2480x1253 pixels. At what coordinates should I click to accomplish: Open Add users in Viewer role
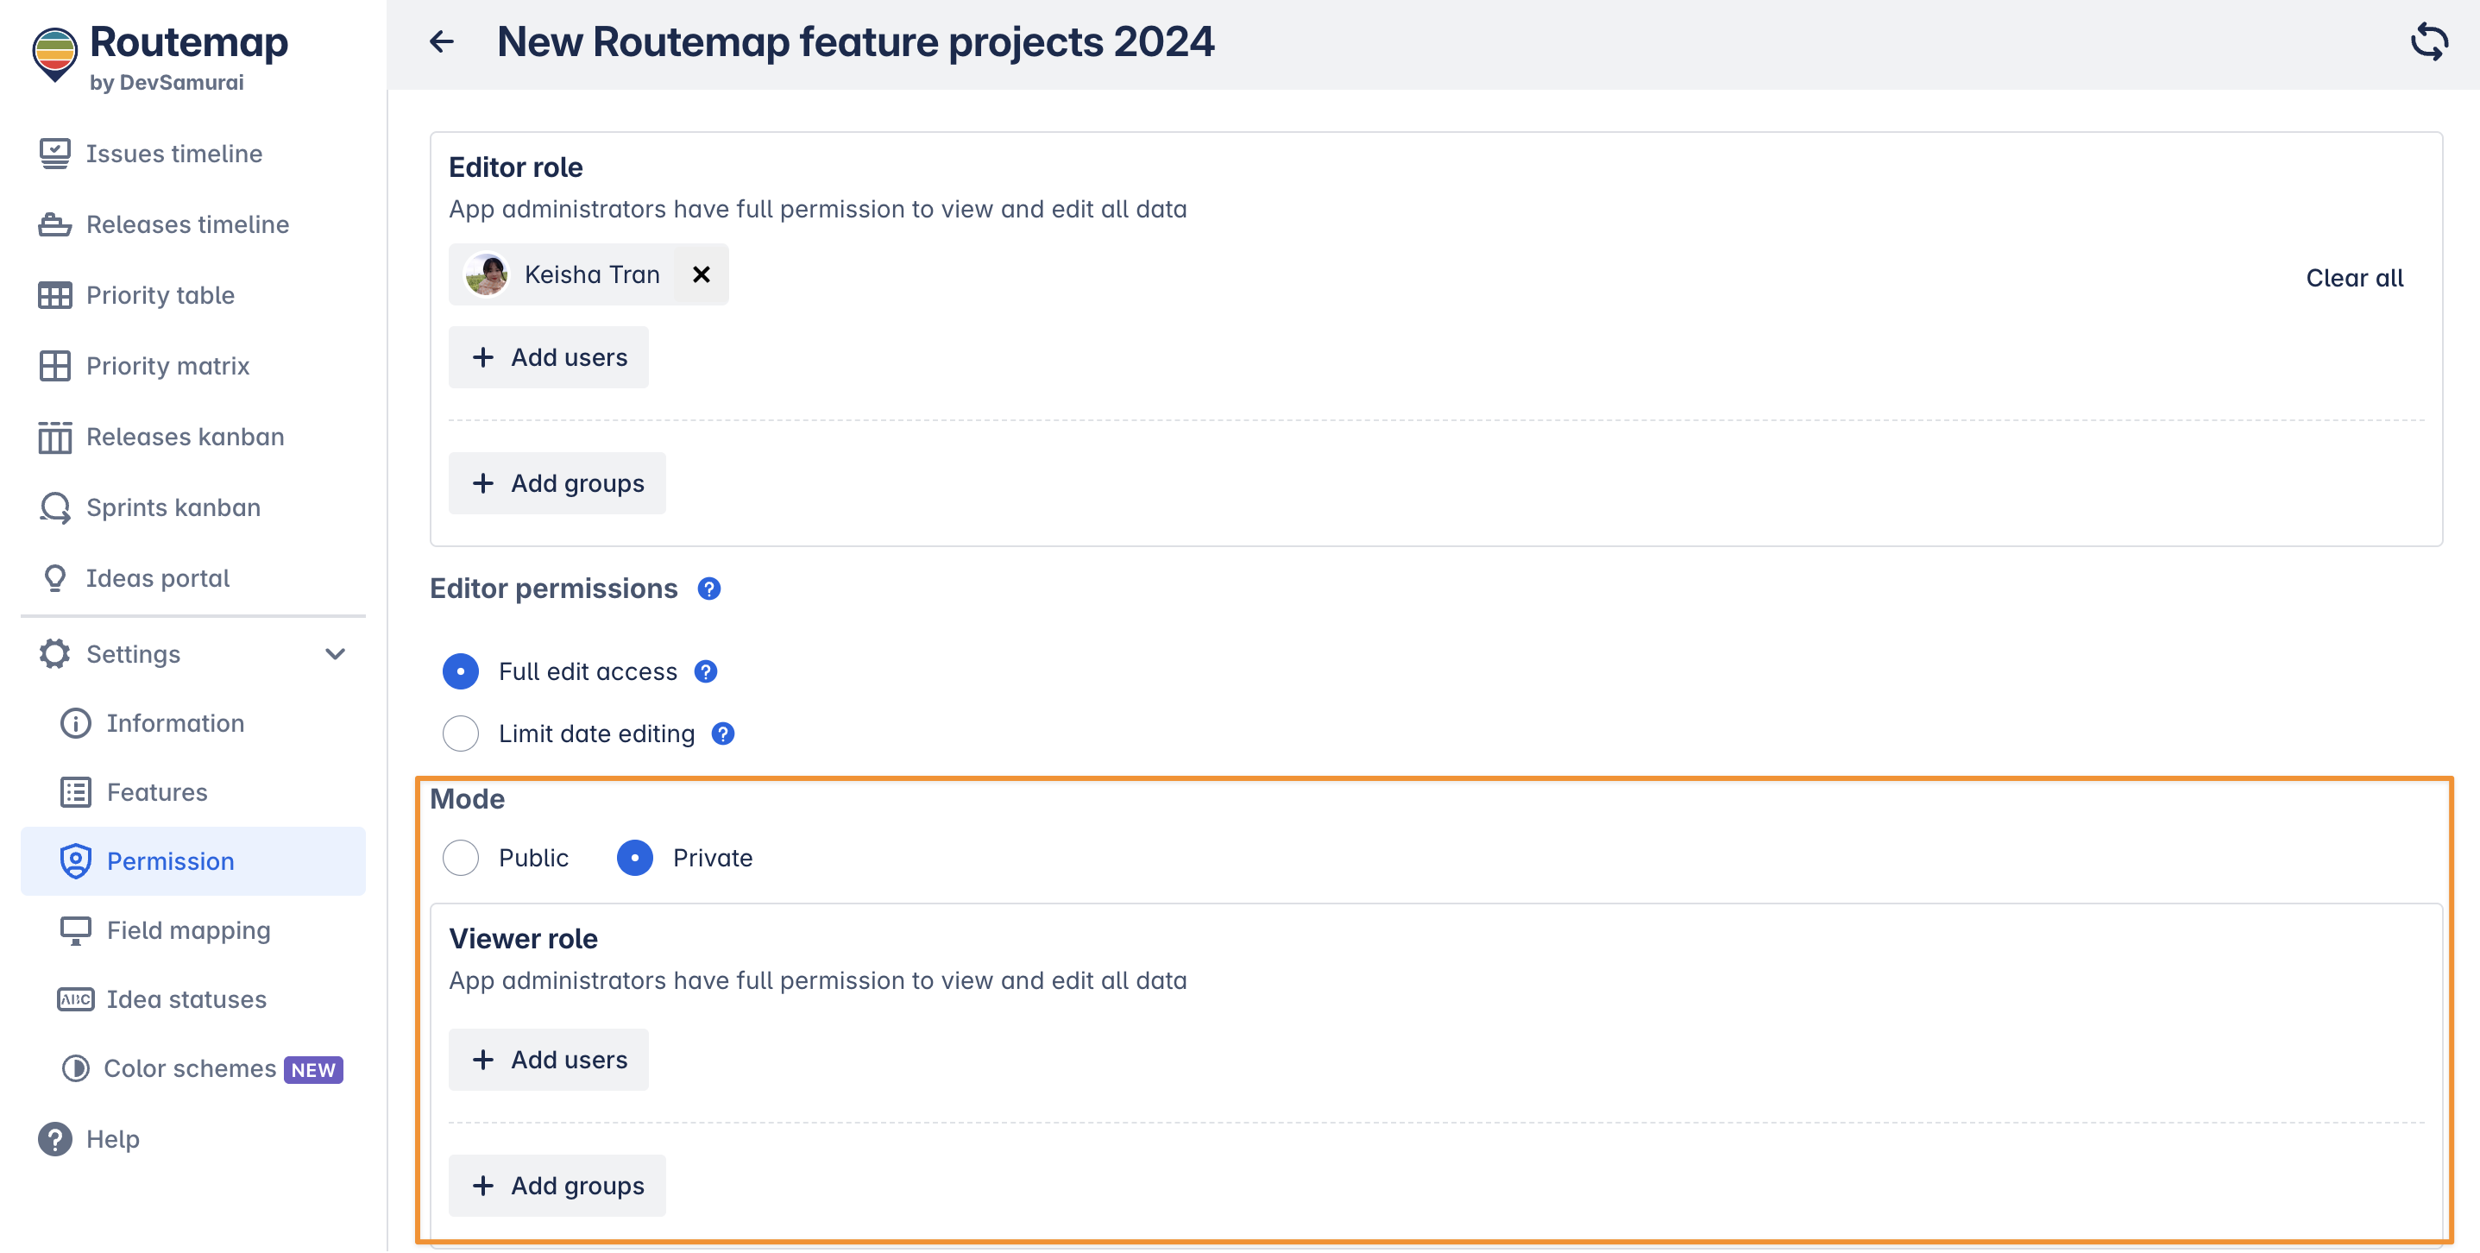click(549, 1060)
